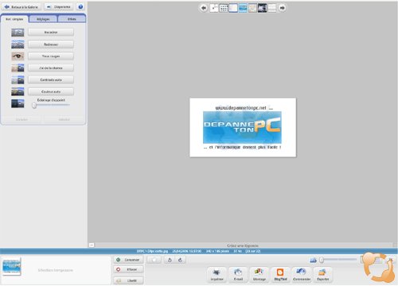The height and width of the screenshot is (286, 398).
Task: Go to the next photo arrow
Action: click(x=283, y=8)
